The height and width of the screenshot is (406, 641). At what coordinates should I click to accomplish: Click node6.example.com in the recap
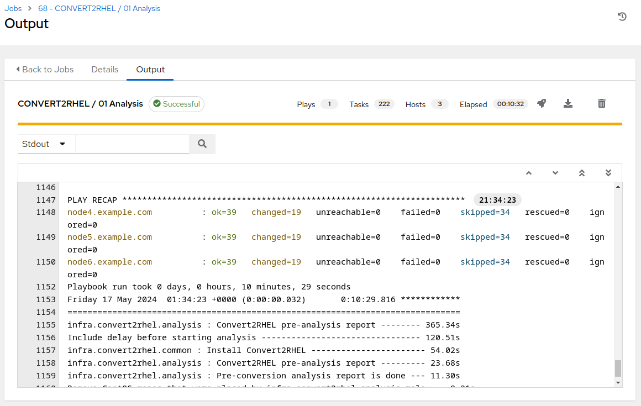pyautogui.click(x=109, y=262)
